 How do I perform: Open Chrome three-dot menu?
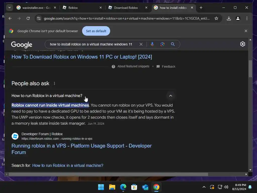pyautogui.click(x=247, y=18)
